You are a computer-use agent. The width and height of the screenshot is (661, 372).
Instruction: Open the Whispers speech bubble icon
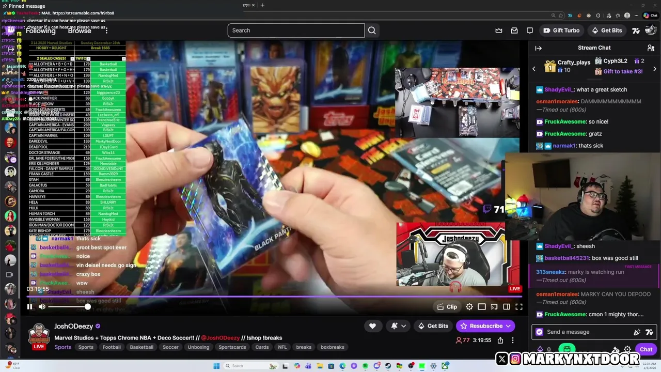pyautogui.click(x=530, y=30)
